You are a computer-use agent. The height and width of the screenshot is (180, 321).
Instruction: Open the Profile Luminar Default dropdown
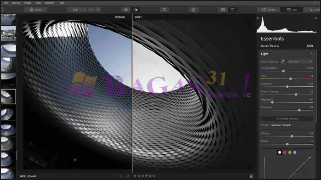pyautogui.click(x=282, y=125)
